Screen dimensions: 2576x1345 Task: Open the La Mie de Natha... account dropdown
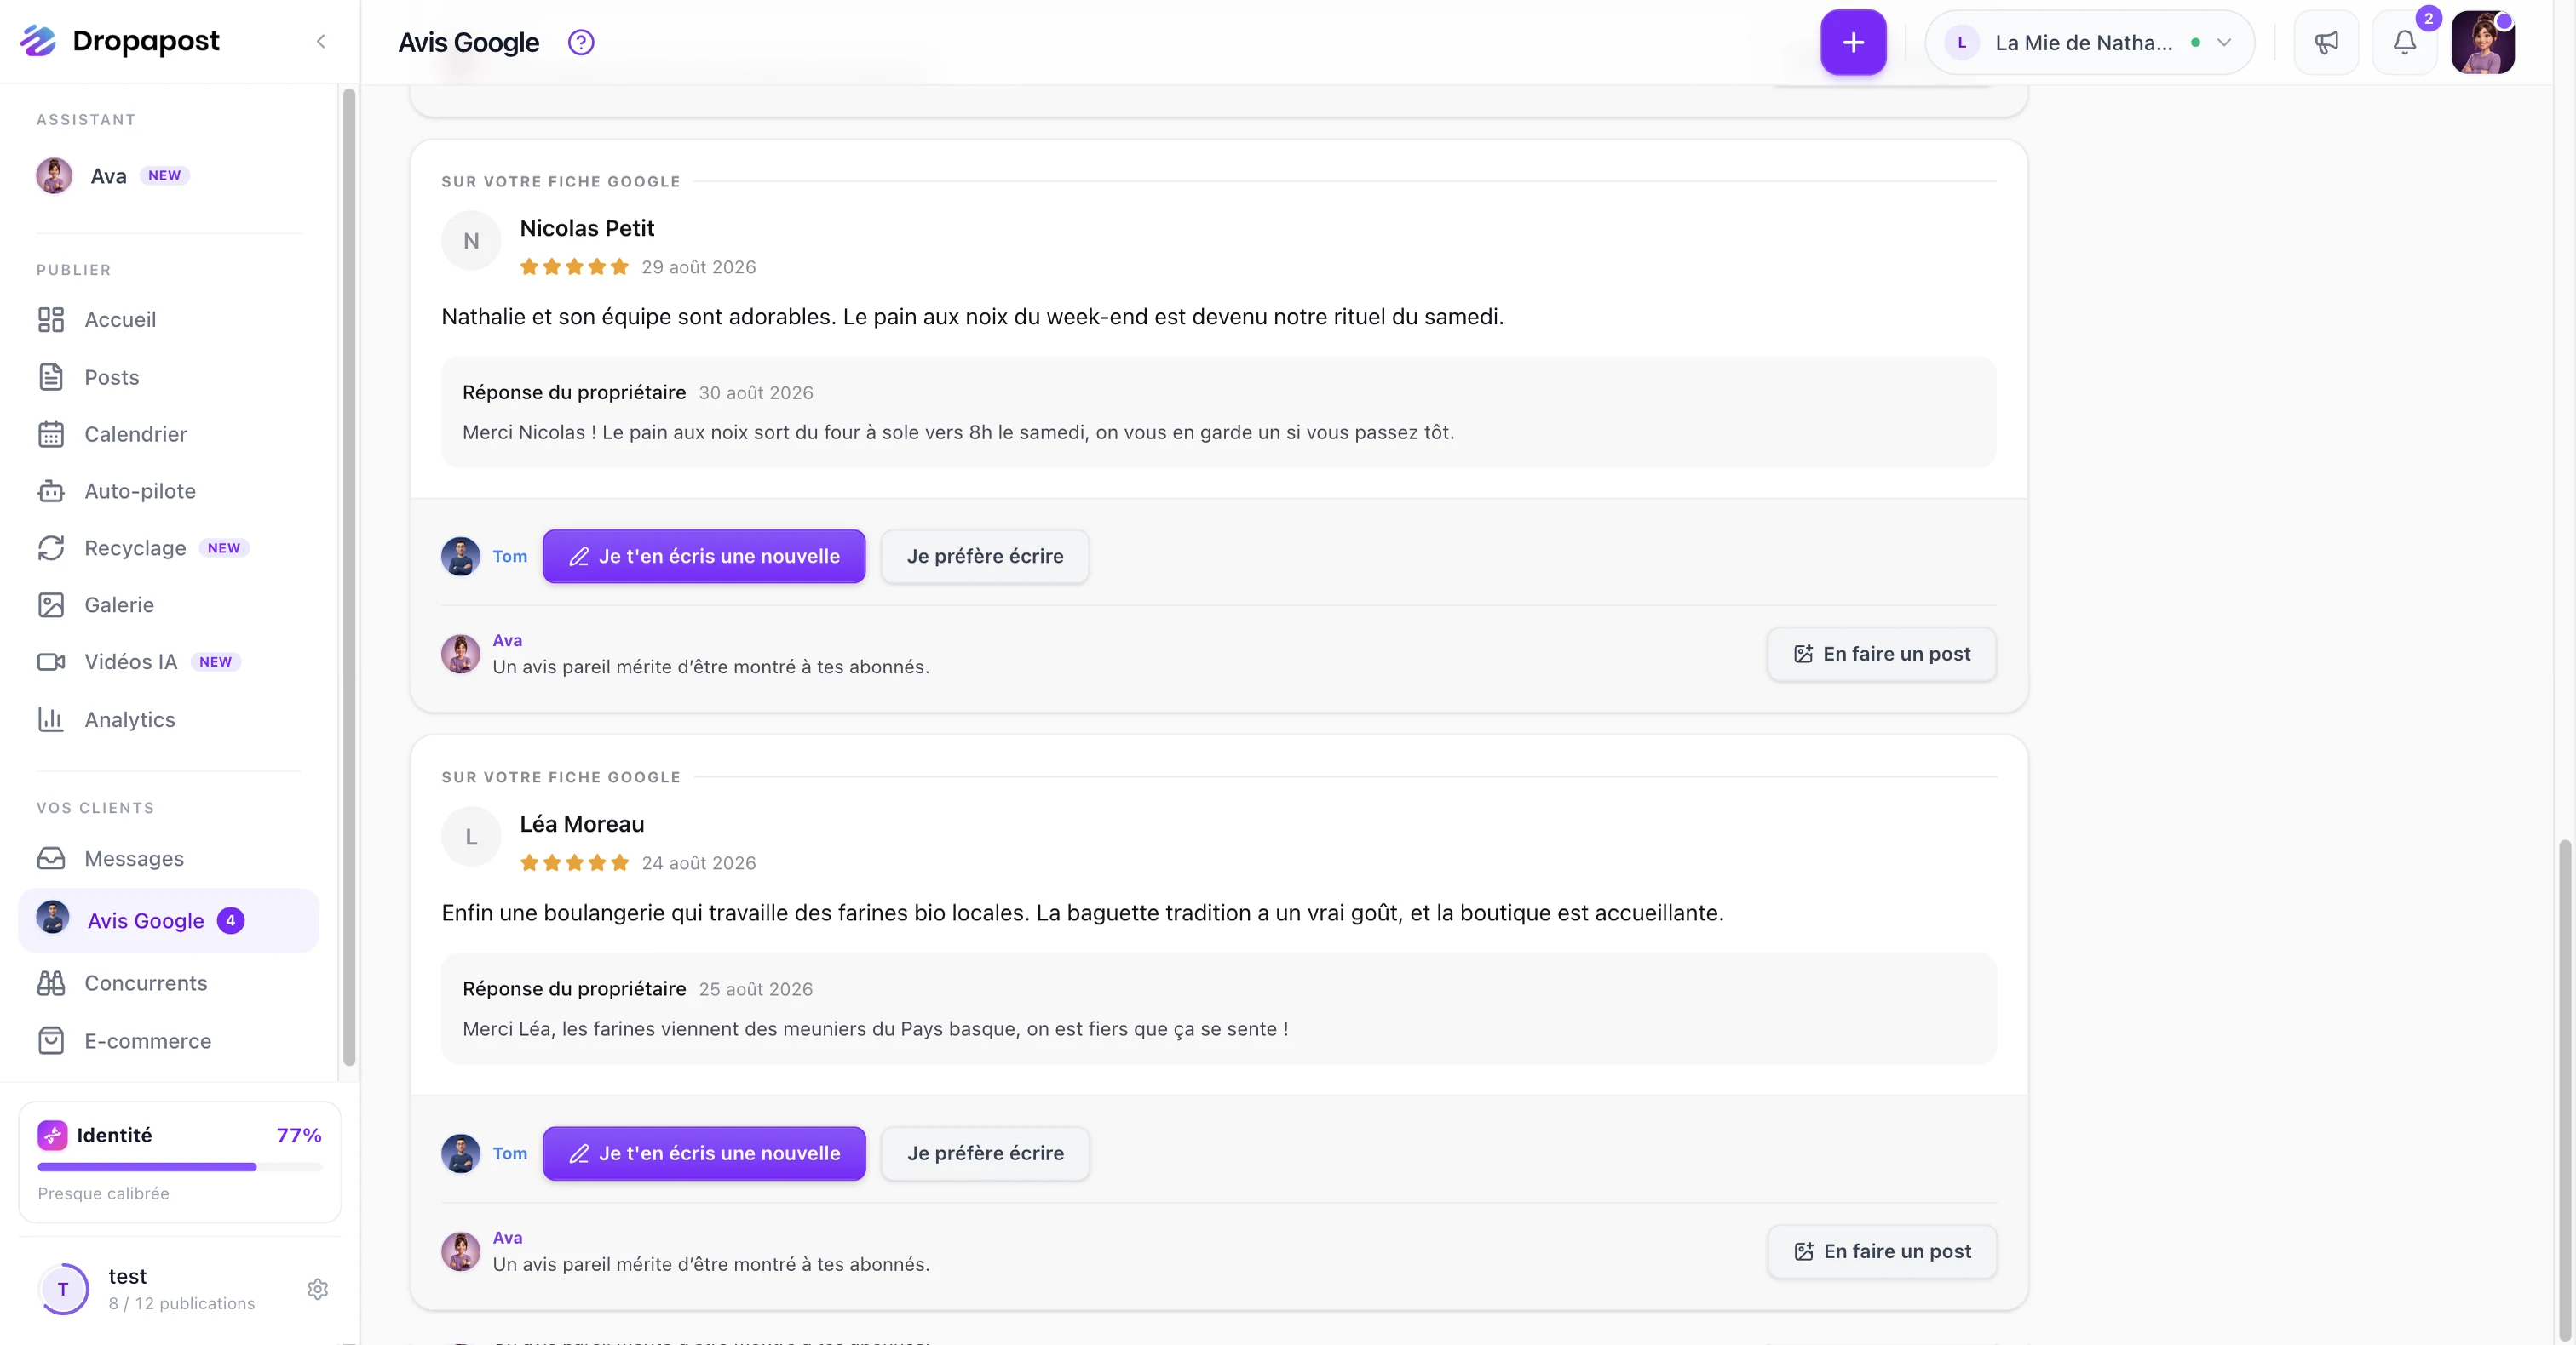[x=2089, y=42]
